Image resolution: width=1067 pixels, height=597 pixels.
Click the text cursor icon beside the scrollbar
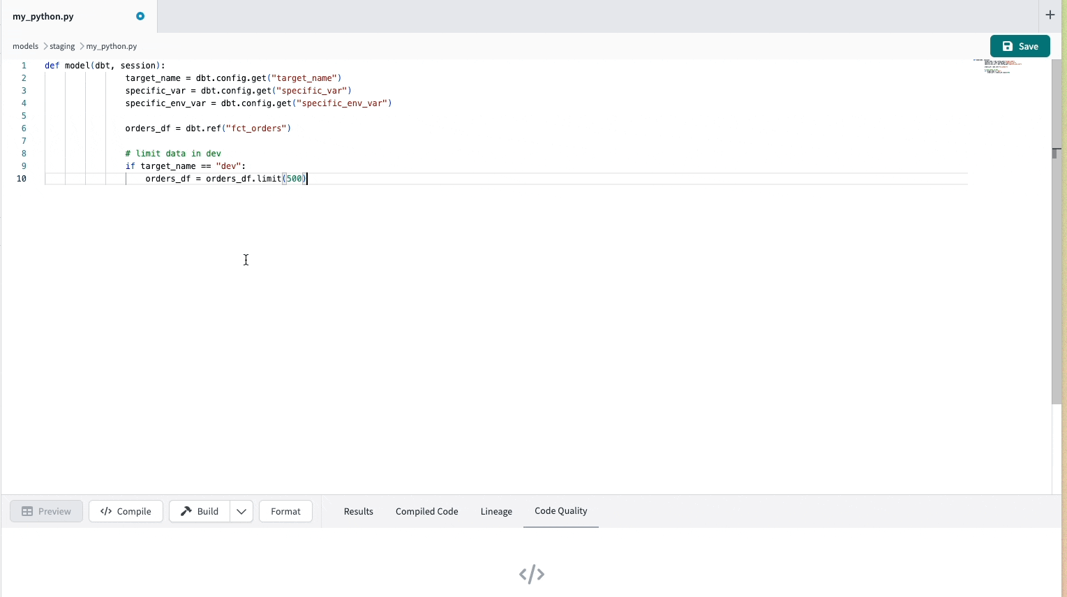click(x=1056, y=152)
